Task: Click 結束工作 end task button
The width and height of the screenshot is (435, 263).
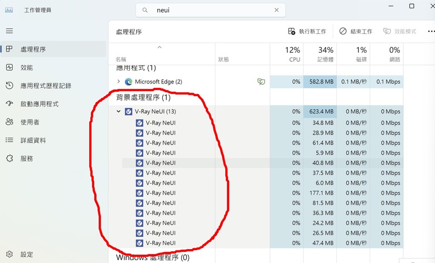Action: 356,31
